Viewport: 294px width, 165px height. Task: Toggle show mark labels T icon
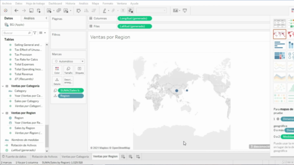pyautogui.click(x=123, y=11)
